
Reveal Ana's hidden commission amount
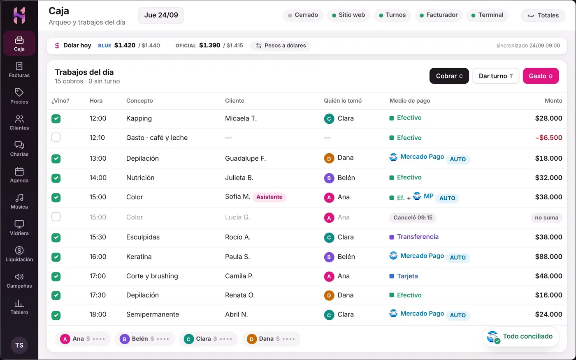click(83, 339)
